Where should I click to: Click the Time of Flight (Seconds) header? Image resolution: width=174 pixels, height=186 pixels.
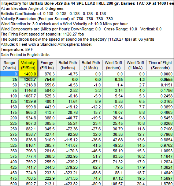click(x=160, y=65)
